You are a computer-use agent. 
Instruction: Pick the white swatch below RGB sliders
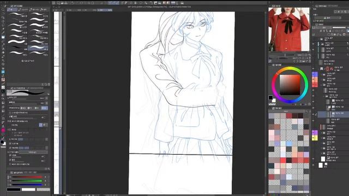pos(28,189)
